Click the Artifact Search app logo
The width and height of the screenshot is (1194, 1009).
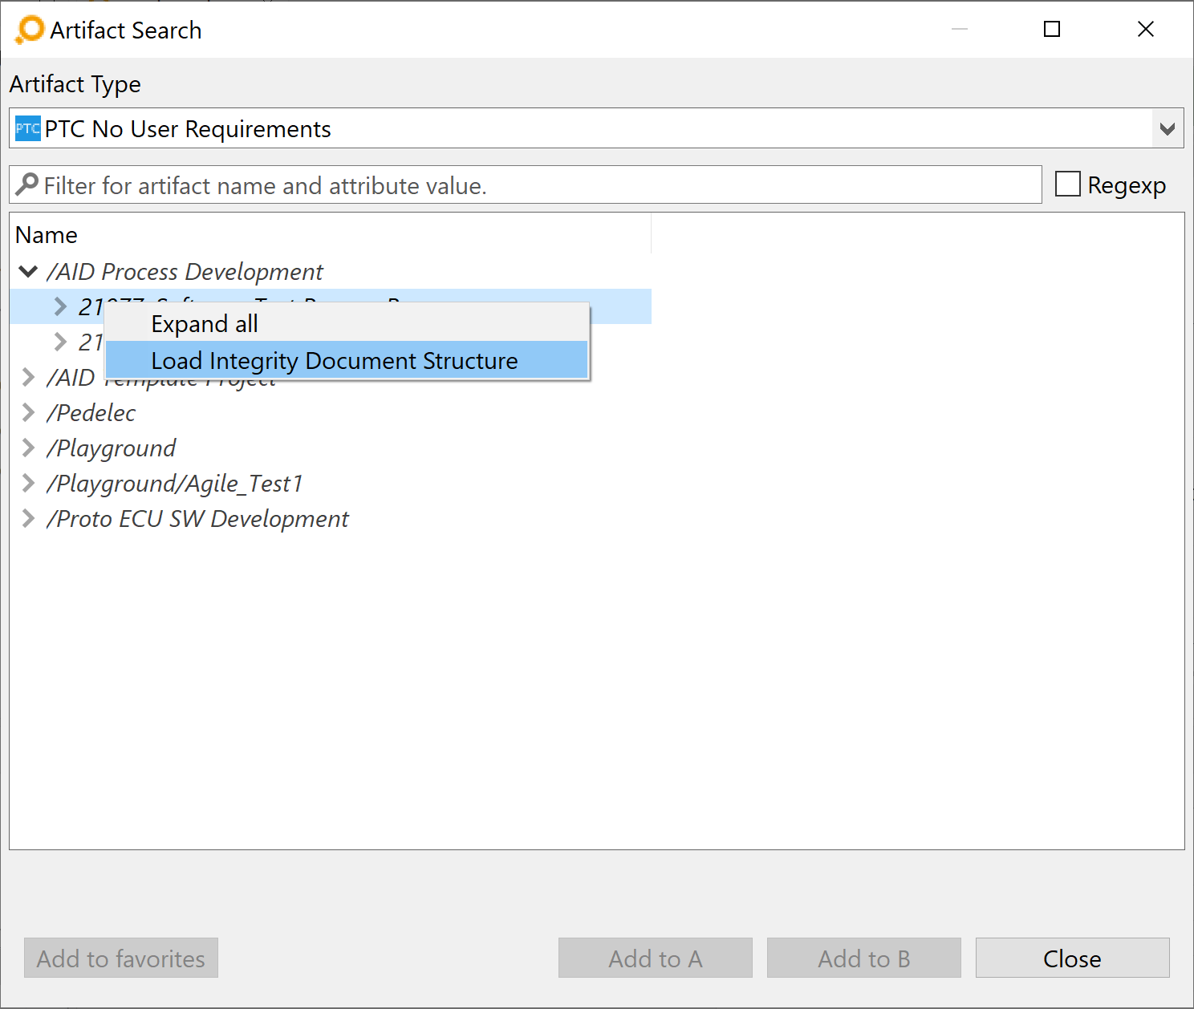tap(30, 30)
